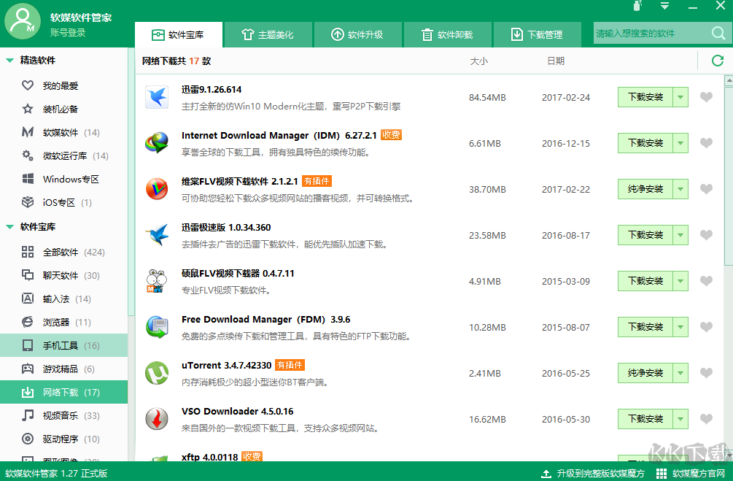This screenshot has height=481, width=733.
Task: Click 纯净安装 for uTorrent
Action: click(x=645, y=373)
